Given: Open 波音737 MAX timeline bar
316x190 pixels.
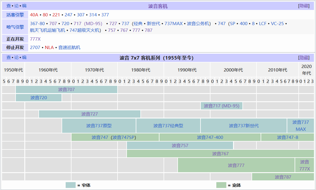Looking at the screenshot, I should (x=300, y=125).
